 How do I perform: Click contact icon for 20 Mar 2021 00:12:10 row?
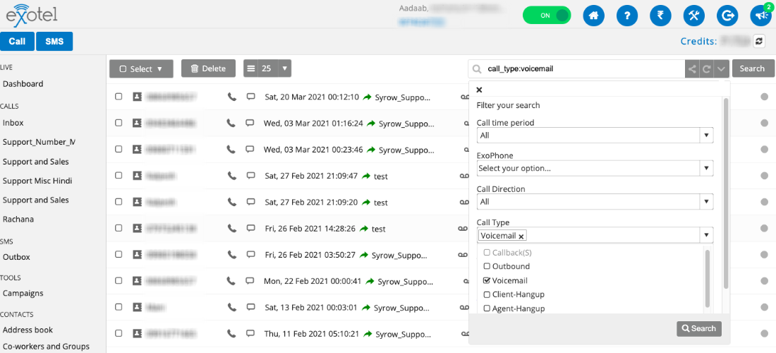pos(137,97)
